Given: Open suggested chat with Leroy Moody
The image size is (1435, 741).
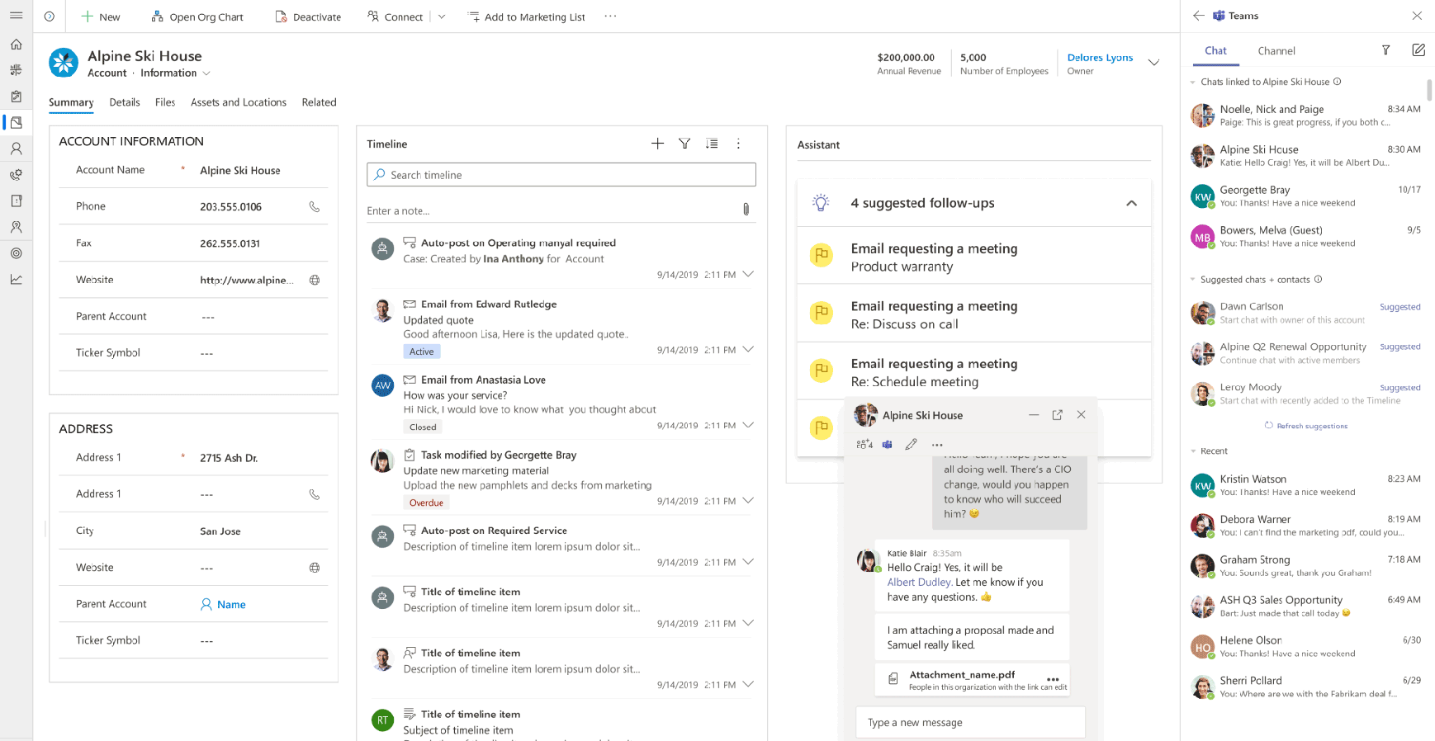Looking at the screenshot, I should tap(1306, 394).
